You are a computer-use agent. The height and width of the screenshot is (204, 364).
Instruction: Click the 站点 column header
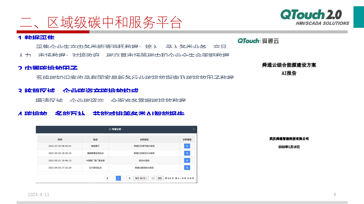[x=95, y=139]
